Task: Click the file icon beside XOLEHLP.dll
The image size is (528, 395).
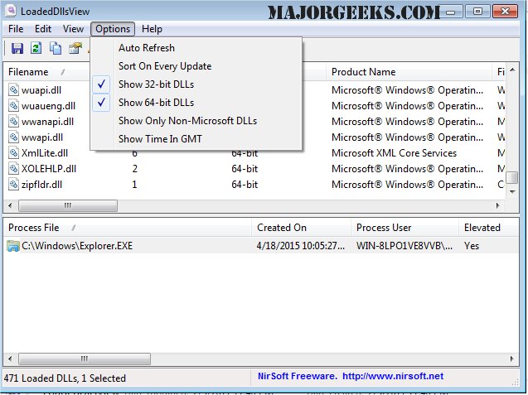Action: tap(13, 169)
